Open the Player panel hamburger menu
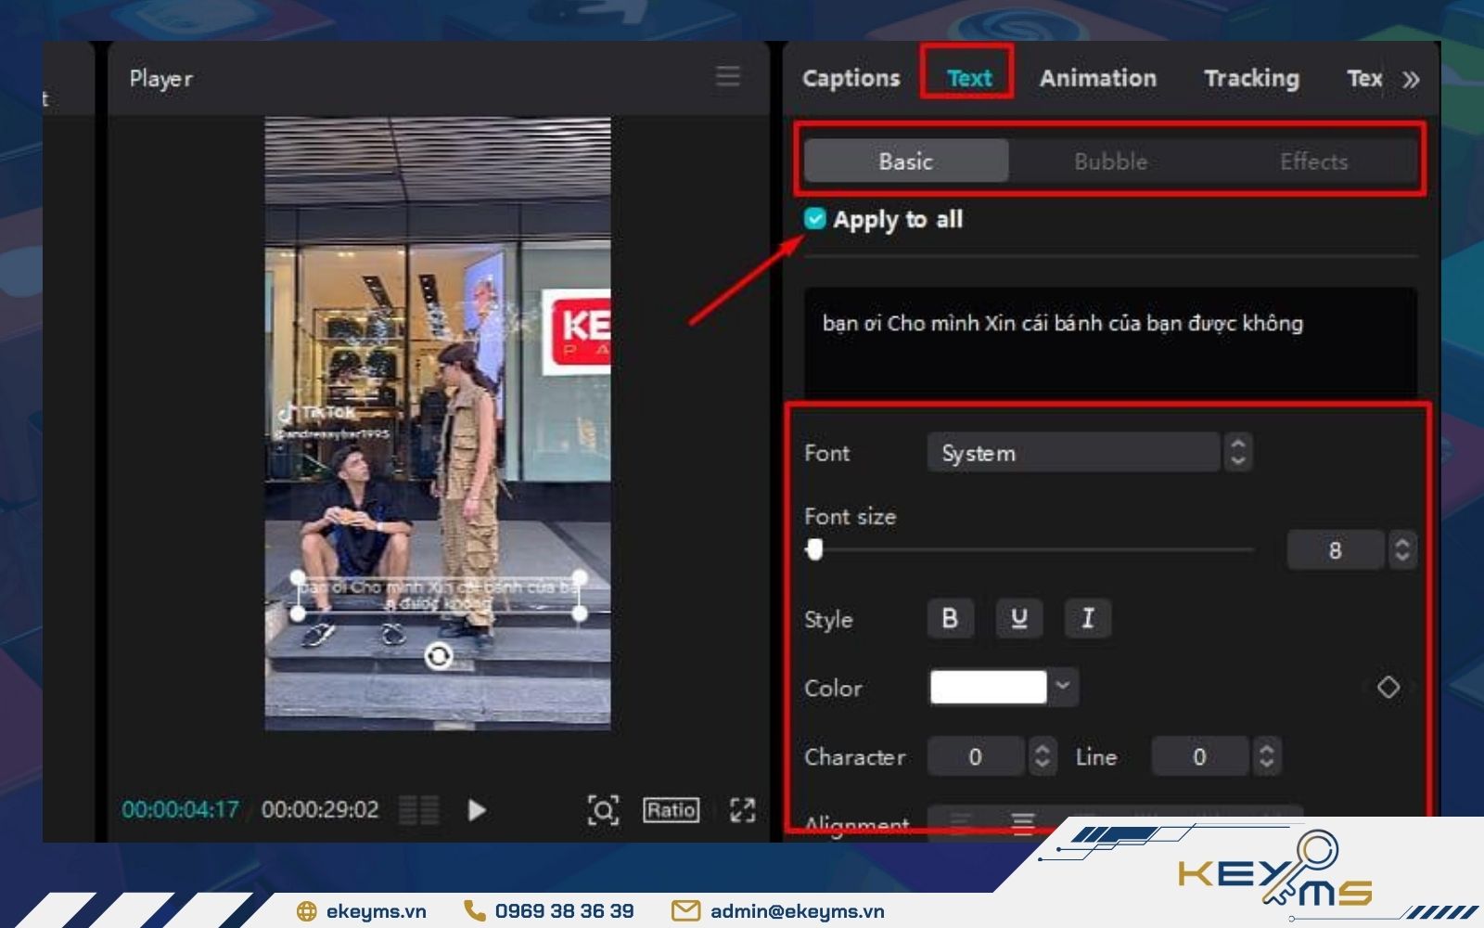This screenshot has width=1484, height=928. click(x=728, y=76)
